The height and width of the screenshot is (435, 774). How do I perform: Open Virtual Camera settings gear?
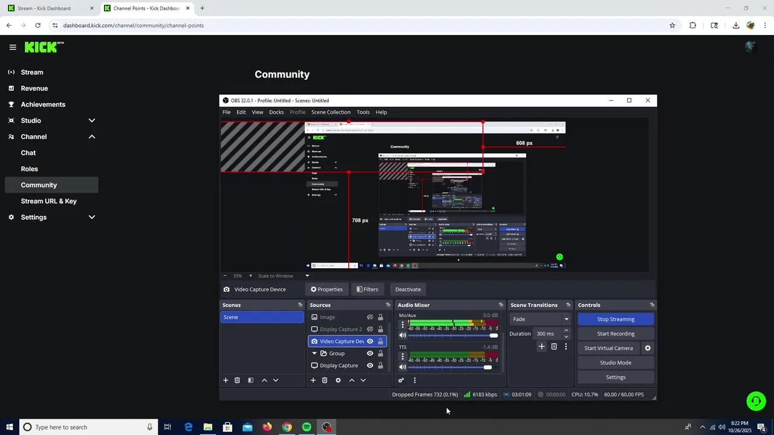pyautogui.click(x=648, y=348)
